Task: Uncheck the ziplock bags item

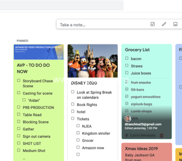Action: pyautogui.click(x=127, y=104)
